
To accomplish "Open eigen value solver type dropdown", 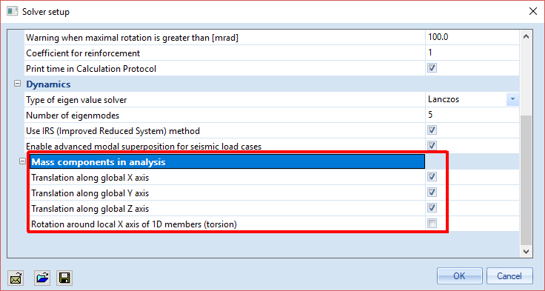I will click(x=512, y=99).
